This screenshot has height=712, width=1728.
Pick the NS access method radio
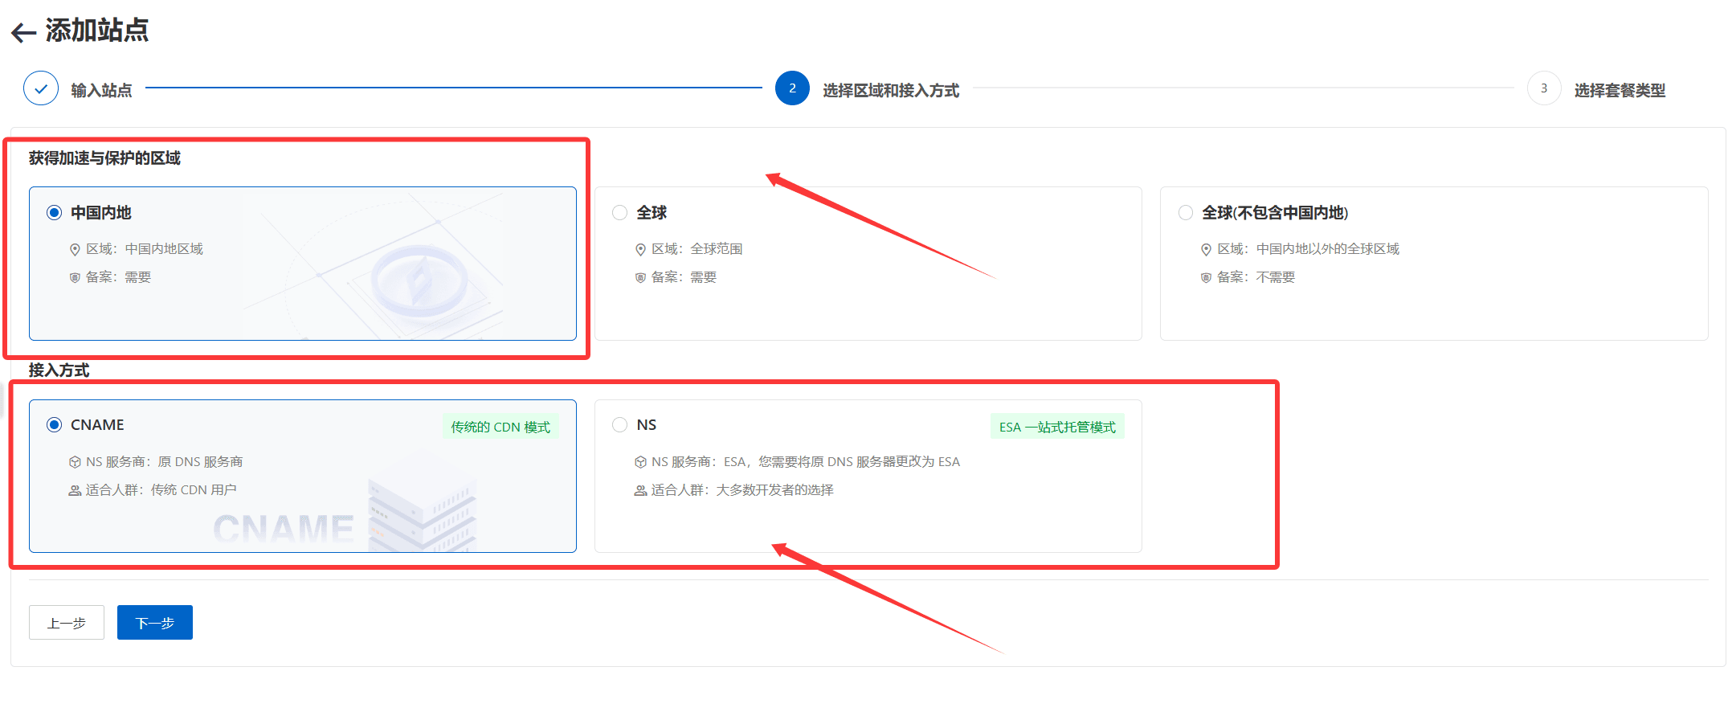click(x=619, y=425)
